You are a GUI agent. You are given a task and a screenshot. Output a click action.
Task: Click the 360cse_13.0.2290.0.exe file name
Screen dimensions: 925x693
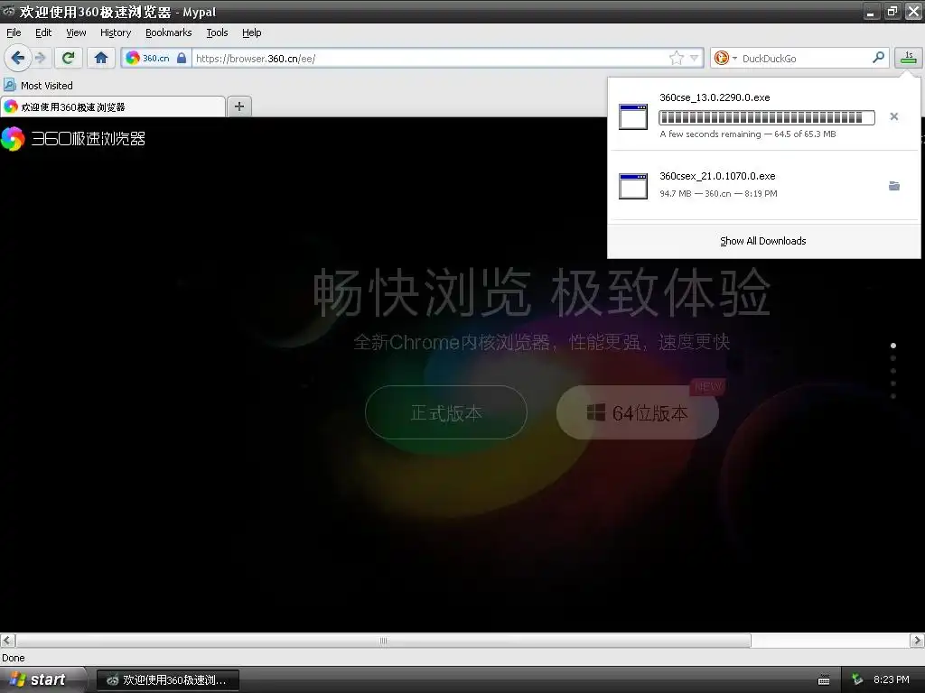715,97
